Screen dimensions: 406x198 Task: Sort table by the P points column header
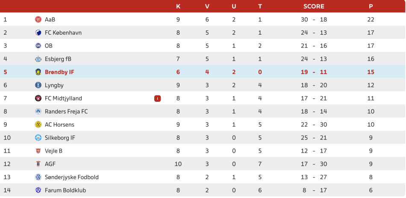[371, 6]
